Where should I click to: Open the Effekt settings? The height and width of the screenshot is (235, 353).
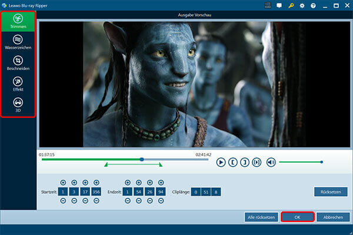(18, 84)
